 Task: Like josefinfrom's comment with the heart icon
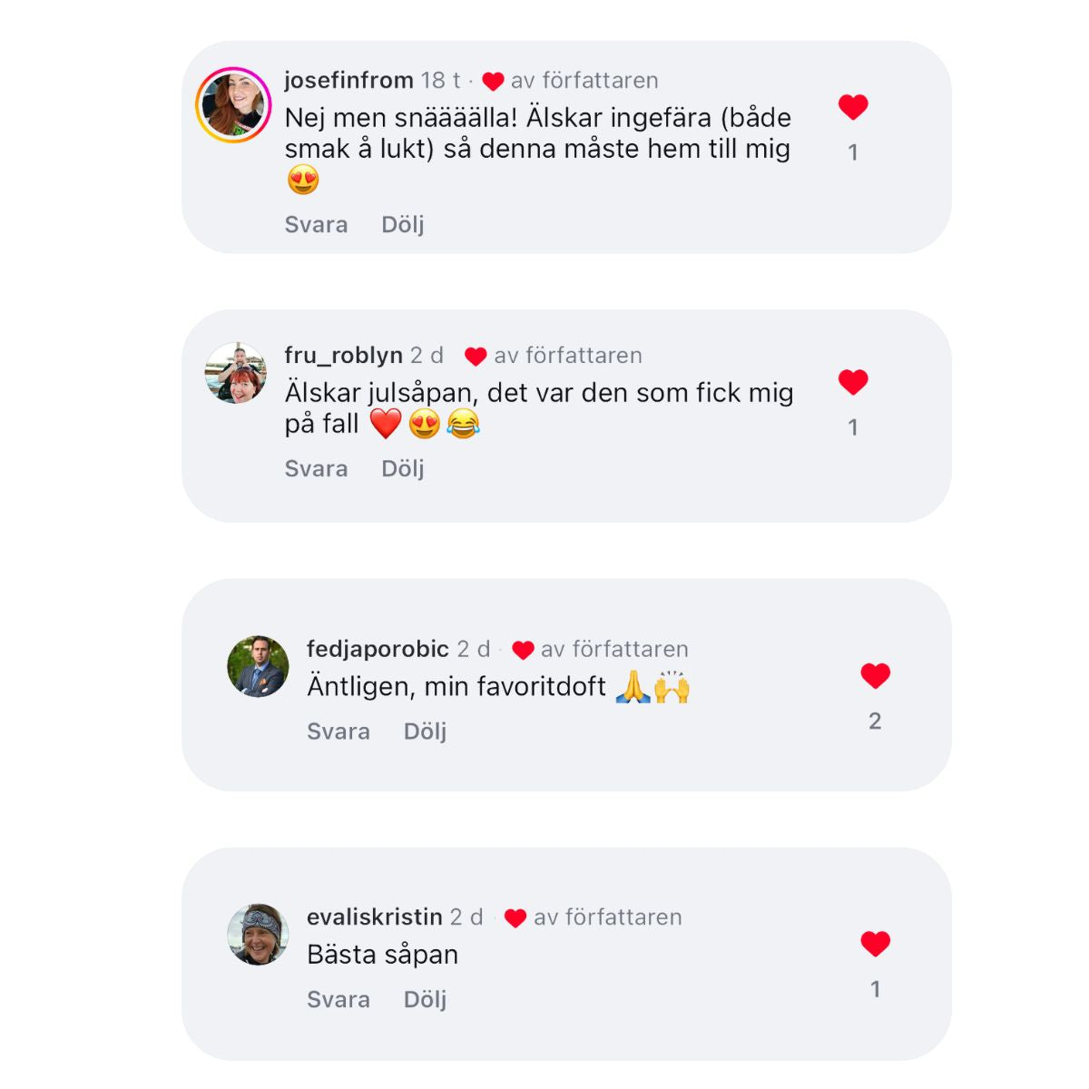pyautogui.click(x=853, y=107)
